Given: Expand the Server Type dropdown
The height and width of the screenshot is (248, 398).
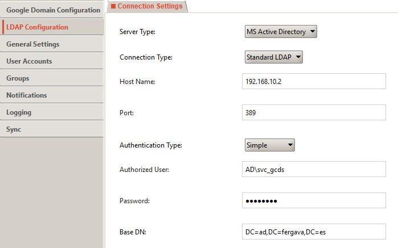Looking at the screenshot, I should click(281, 32).
